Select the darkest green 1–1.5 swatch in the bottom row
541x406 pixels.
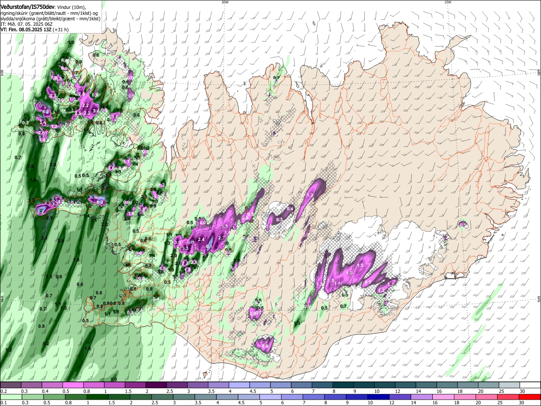(97, 397)
